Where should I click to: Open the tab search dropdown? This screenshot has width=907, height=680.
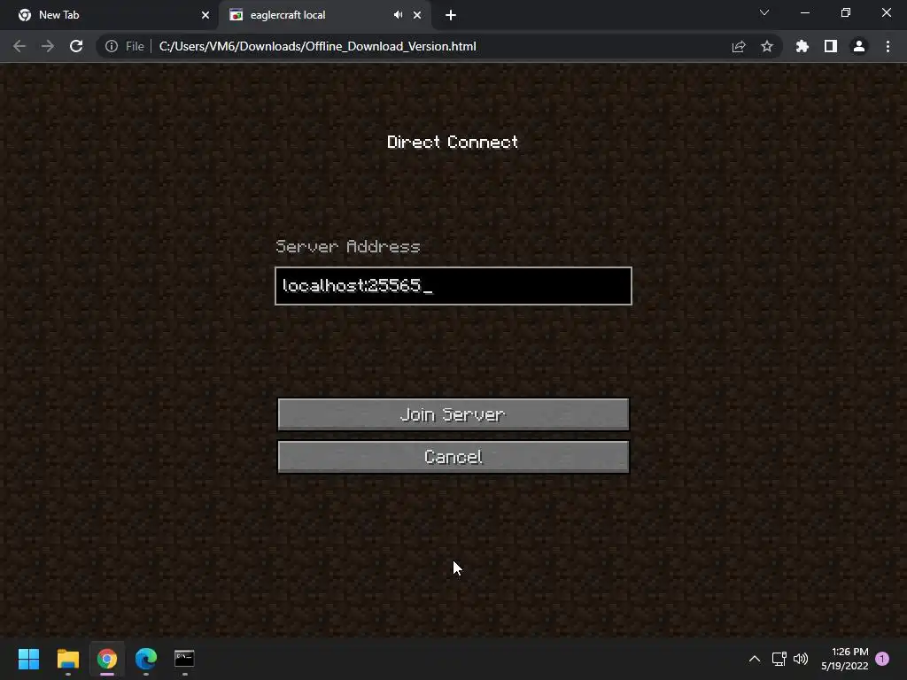coord(764,12)
